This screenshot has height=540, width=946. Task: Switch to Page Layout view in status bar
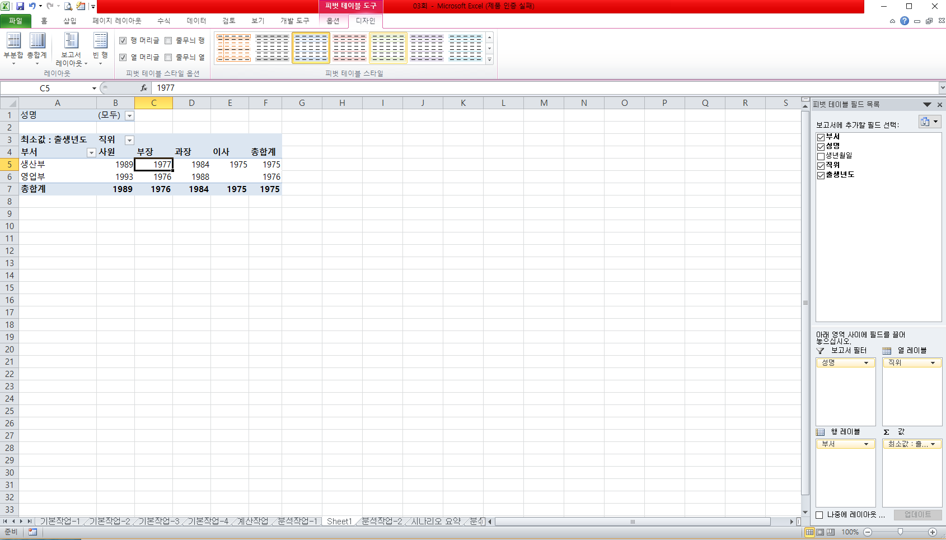coord(820,532)
